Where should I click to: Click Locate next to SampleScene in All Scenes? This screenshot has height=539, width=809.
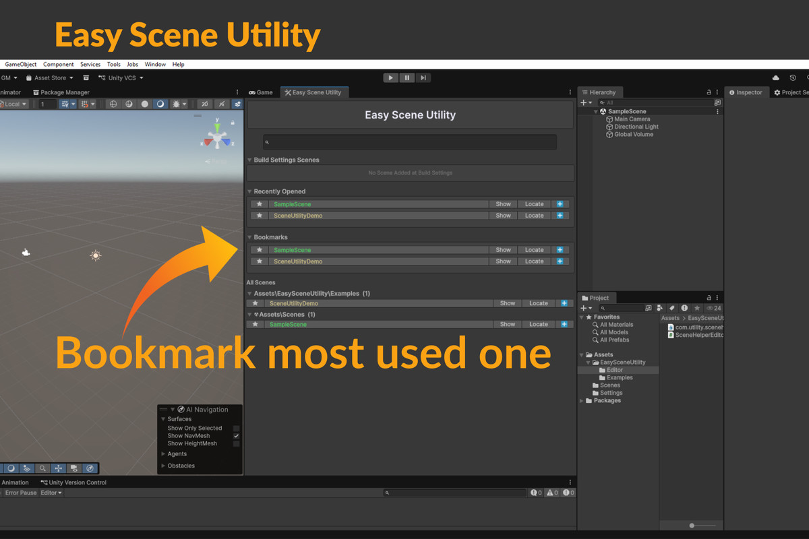coord(538,324)
